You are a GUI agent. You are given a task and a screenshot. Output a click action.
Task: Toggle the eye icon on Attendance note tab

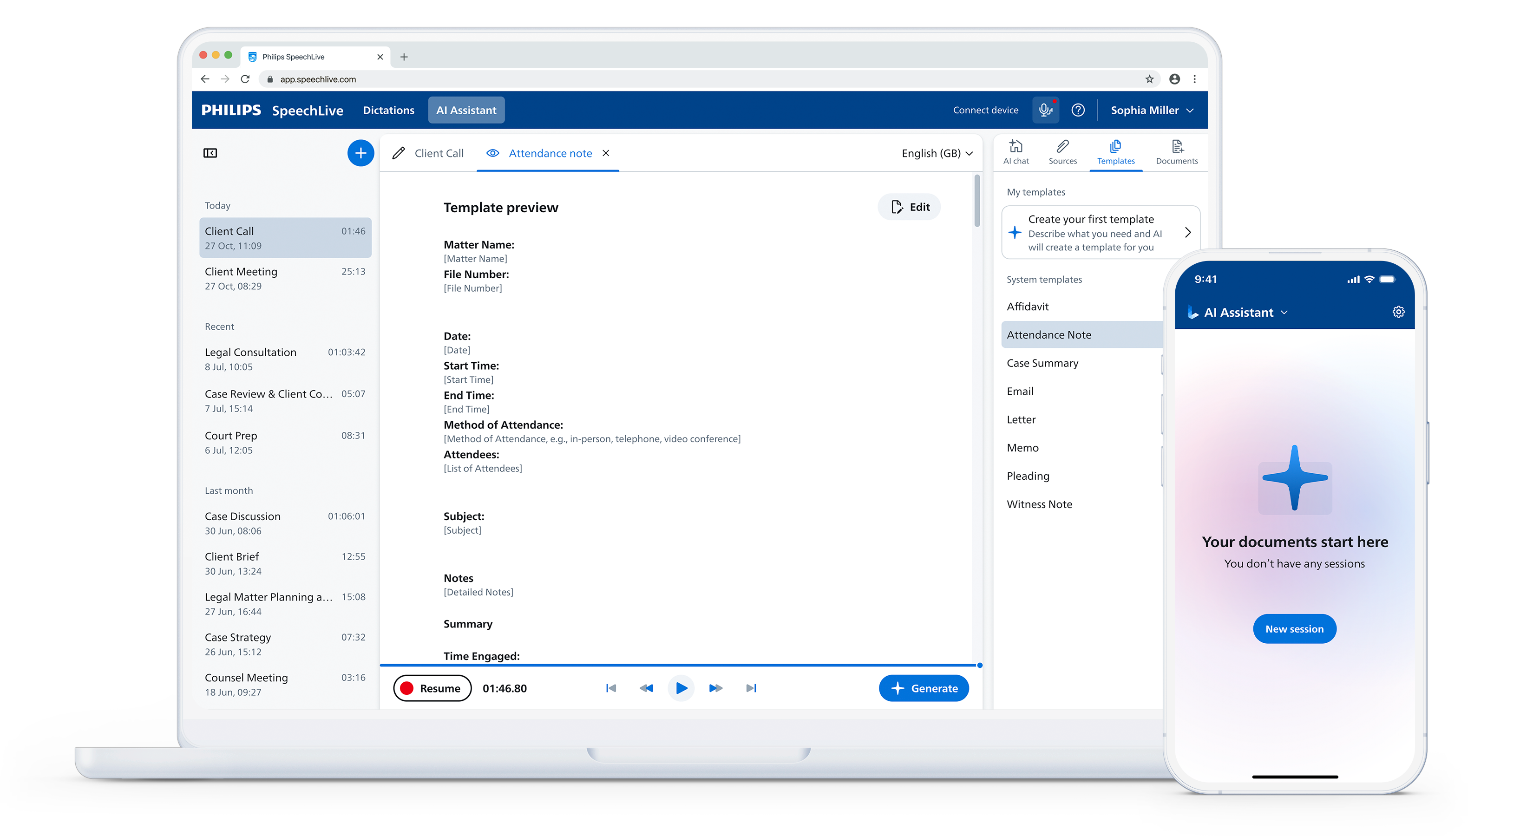pos(492,153)
